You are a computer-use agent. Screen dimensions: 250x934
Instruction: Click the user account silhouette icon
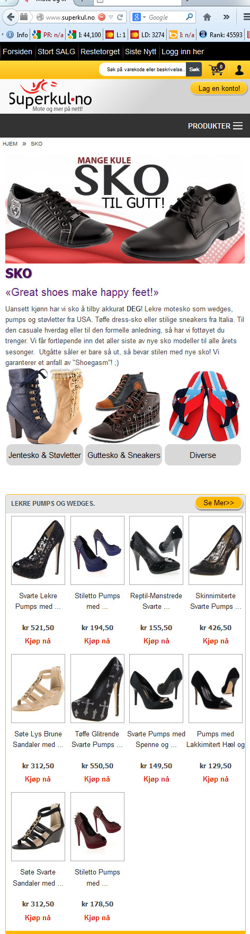pyautogui.click(x=239, y=70)
